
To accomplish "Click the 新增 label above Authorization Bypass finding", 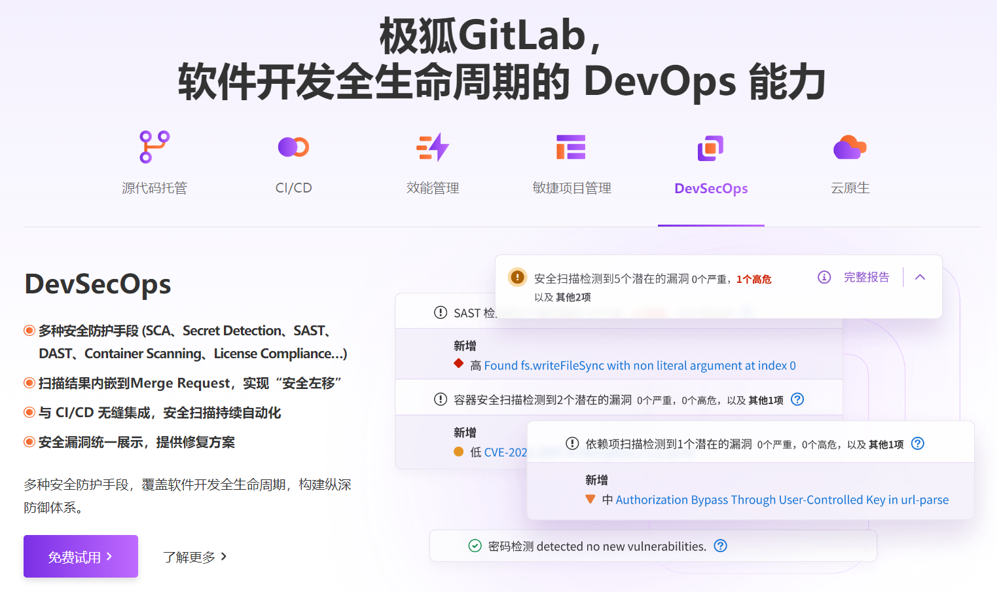I will point(596,480).
